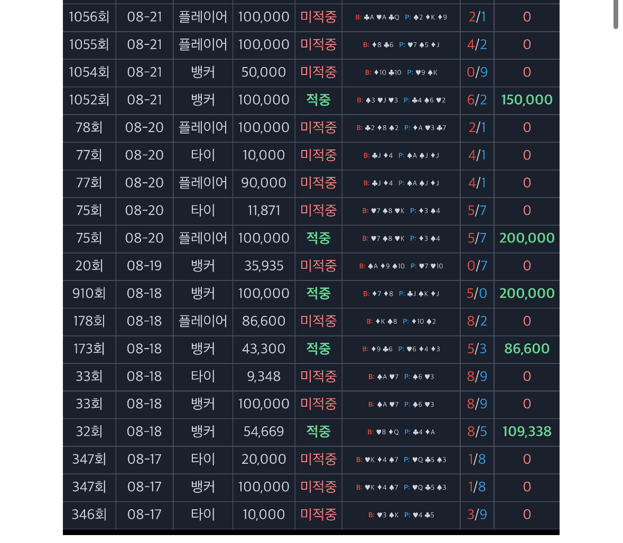
Task: Click the payout 0 in row 346회
Action: tap(527, 514)
